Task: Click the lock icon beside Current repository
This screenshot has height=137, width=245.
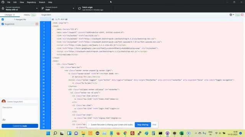Action: click(3, 8)
